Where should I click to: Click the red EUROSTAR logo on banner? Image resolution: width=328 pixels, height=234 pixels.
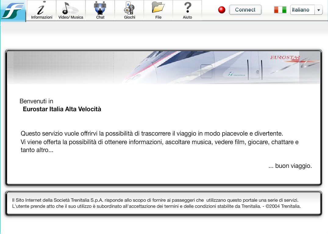coord(285,58)
